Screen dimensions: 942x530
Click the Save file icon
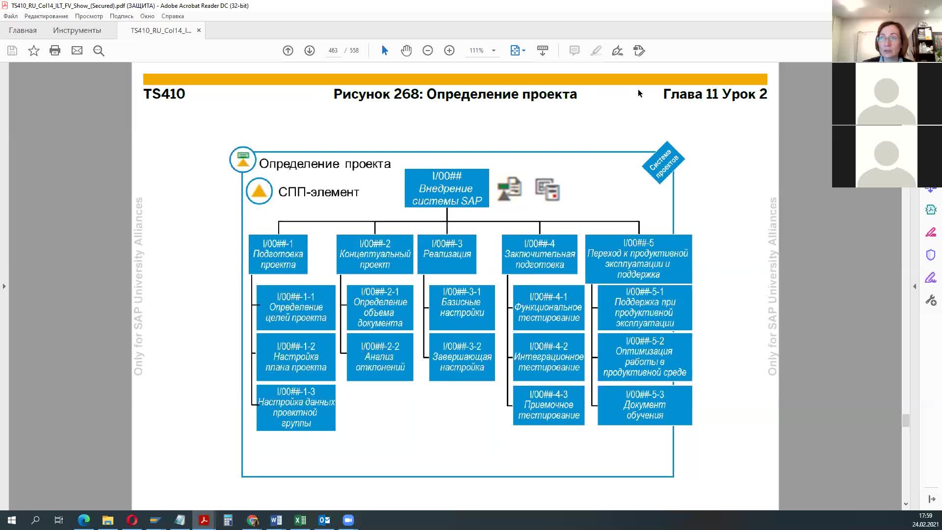coord(12,51)
